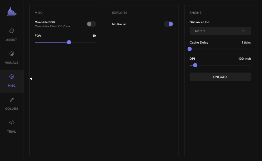Open the Distance Unit Meters dropdown
Viewport: 262px width, 161px height.
(220, 31)
